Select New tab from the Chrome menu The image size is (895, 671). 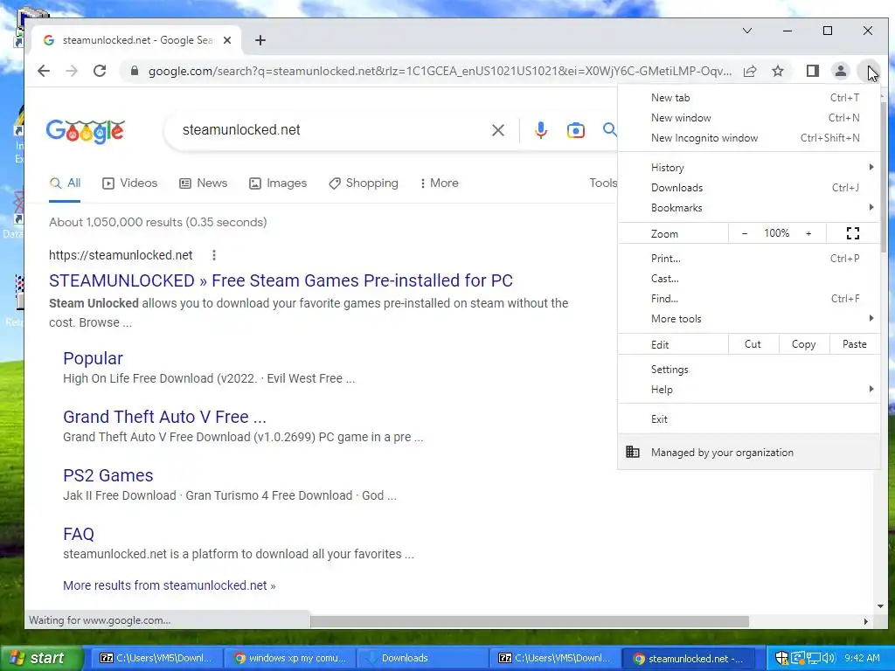click(749, 98)
